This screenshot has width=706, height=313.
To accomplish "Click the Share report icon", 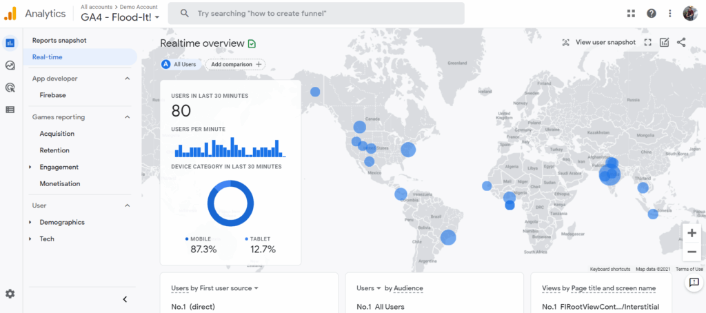I will pyautogui.click(x=681, y=43).
